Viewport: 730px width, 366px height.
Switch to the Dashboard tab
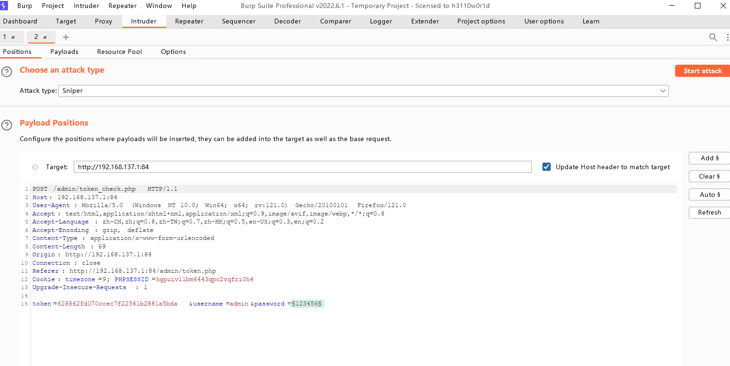tap(20, 21)
